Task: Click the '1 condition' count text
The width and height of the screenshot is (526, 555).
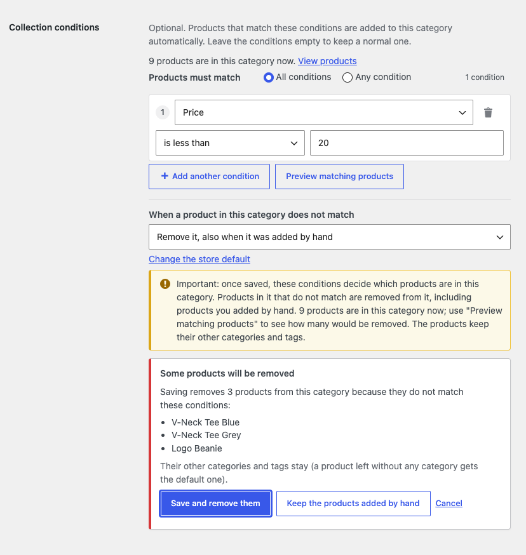Action: pos(485,77)
